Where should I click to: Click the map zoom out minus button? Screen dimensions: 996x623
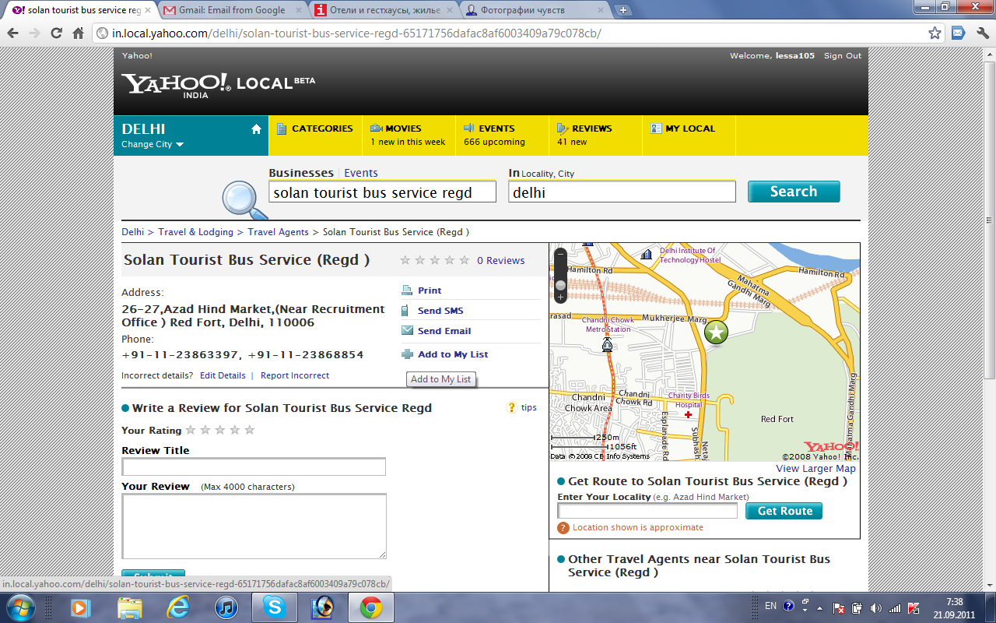(560, 255)
